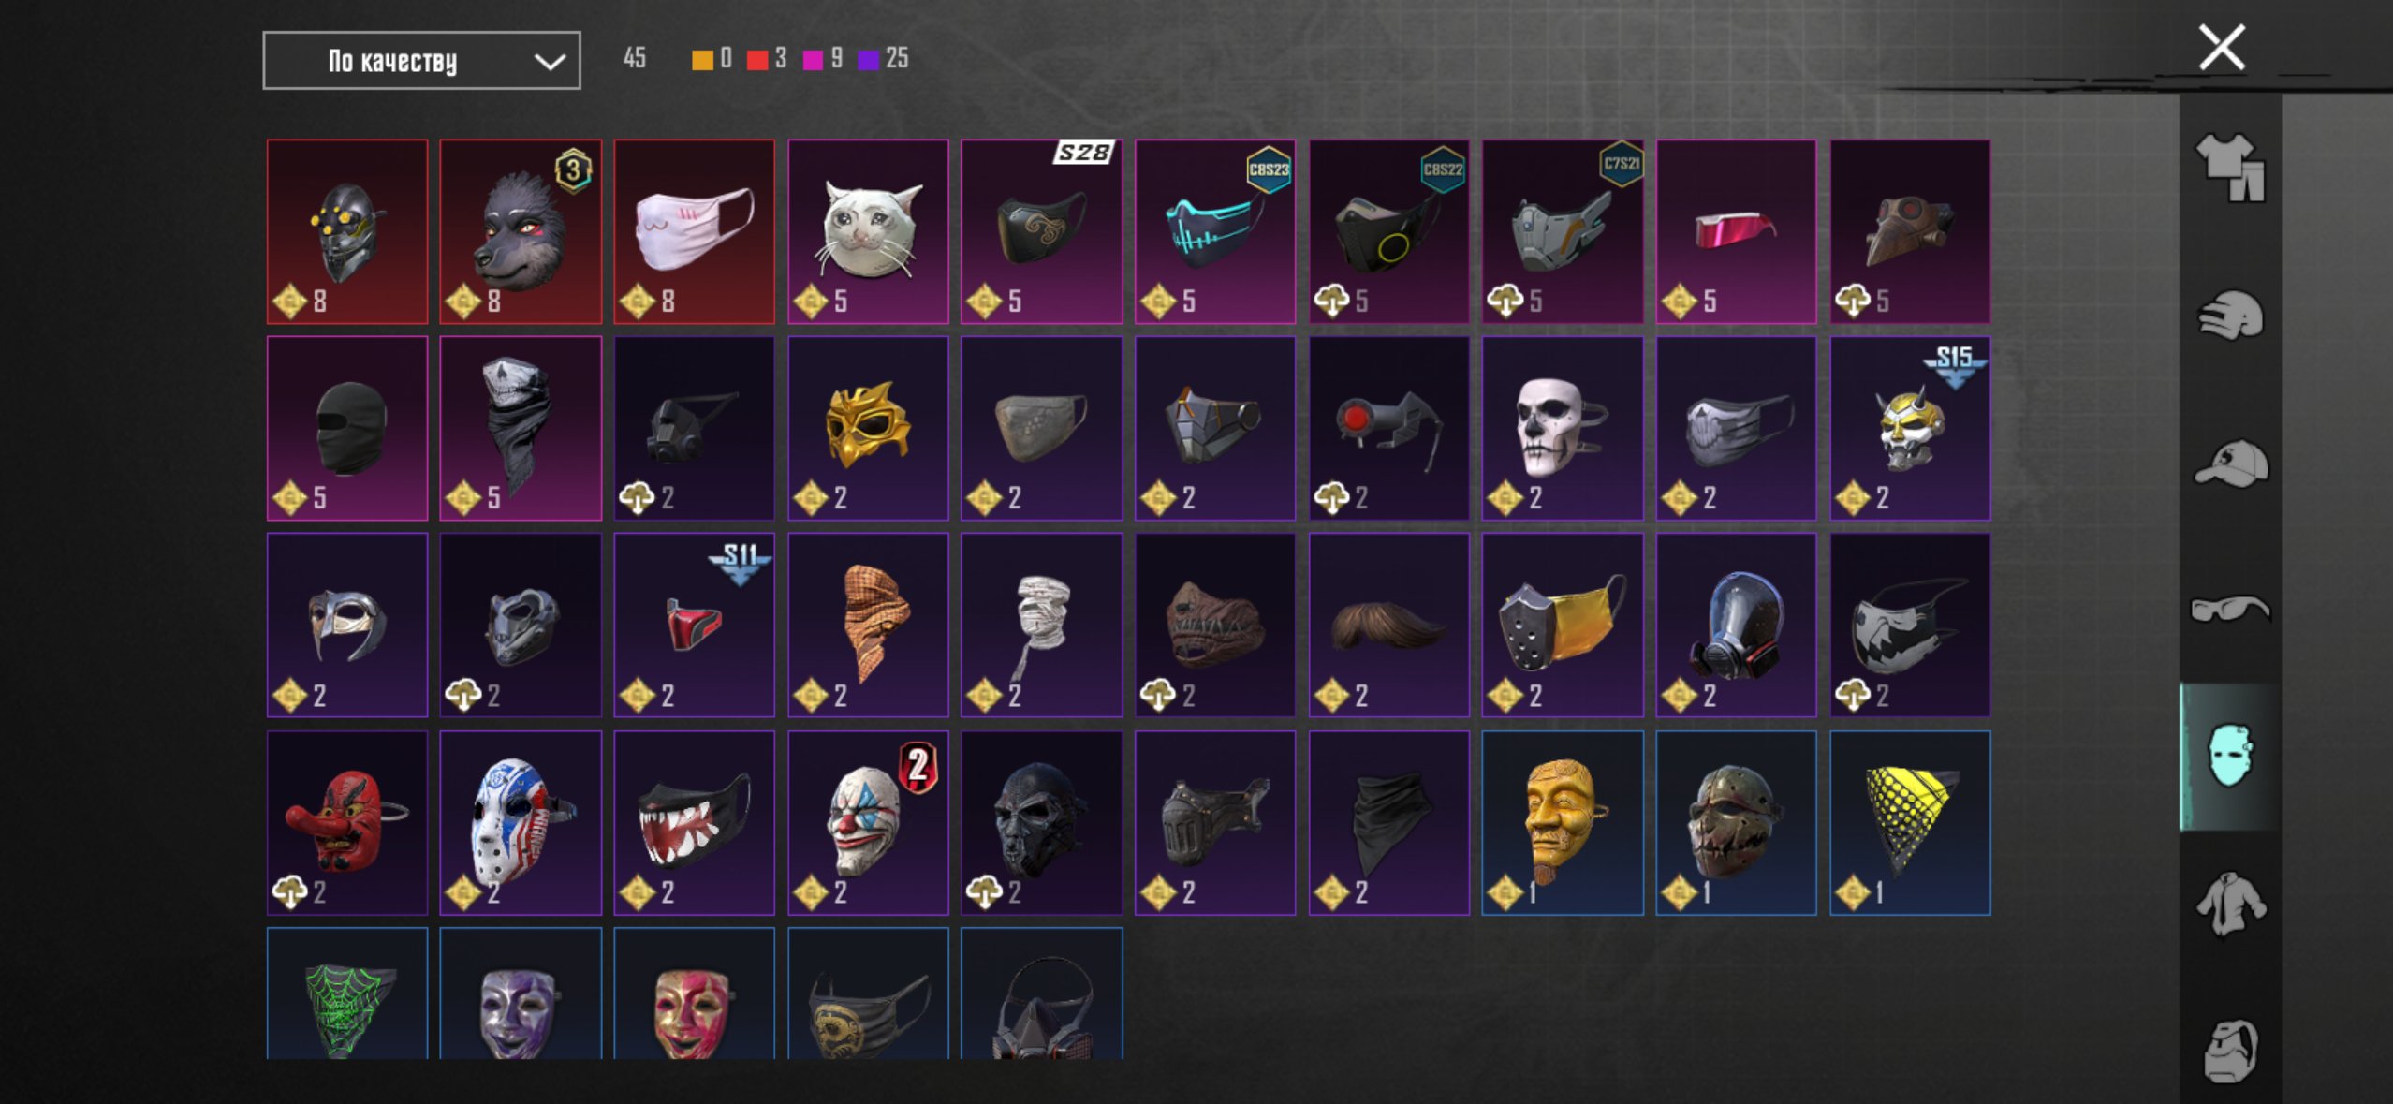Select the wolf head mask with badge 3
2393x1104 pixels.
coord(521,231)
